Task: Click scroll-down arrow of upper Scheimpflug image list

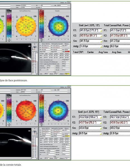Action: 37,74
